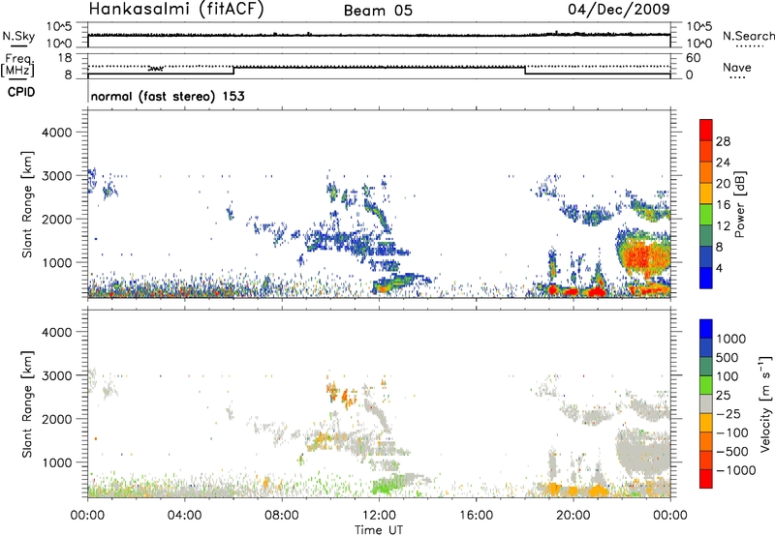Click the strong red power echo near 22:30
Screen dimensions: 775x536
(x=642, y=256)
